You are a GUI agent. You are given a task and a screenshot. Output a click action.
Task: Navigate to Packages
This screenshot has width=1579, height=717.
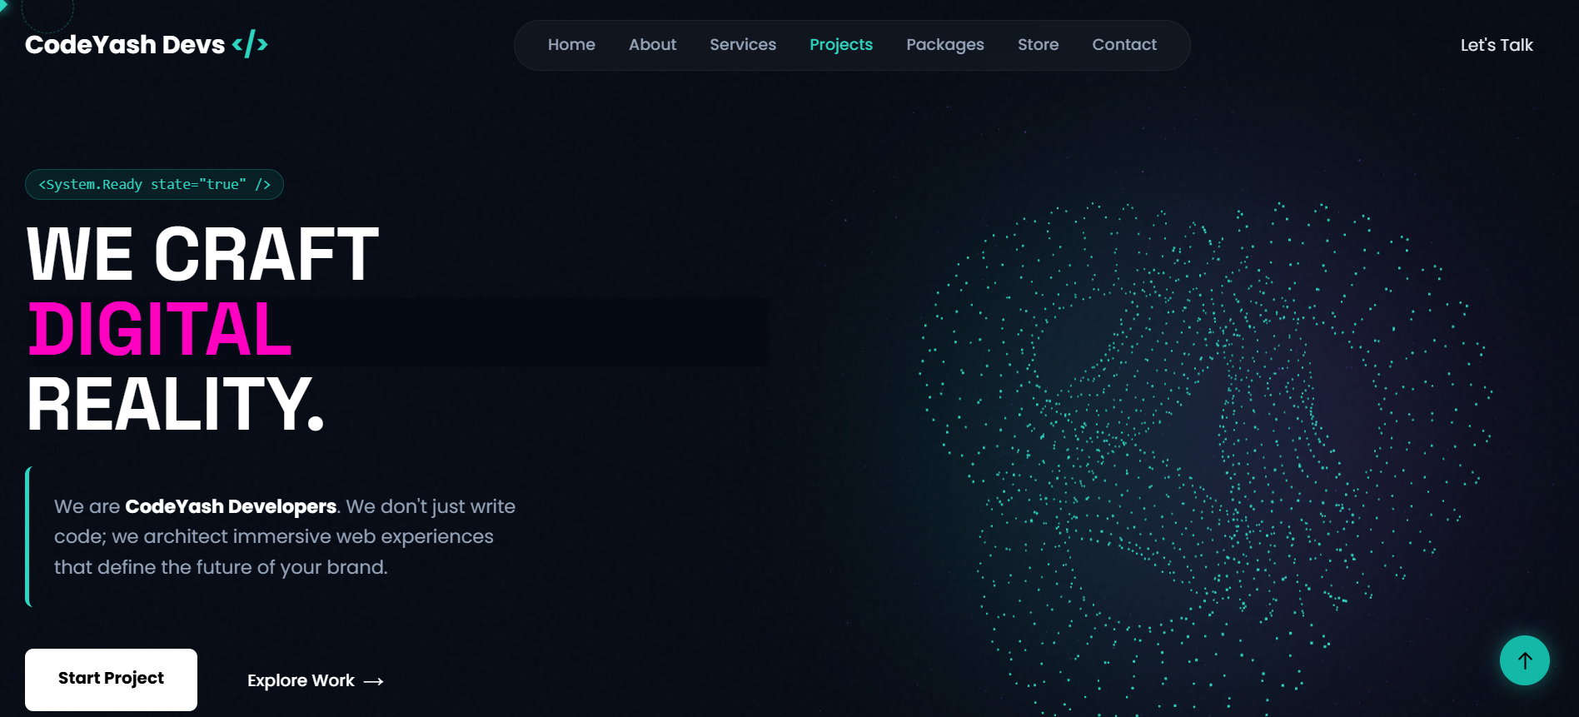944,45
